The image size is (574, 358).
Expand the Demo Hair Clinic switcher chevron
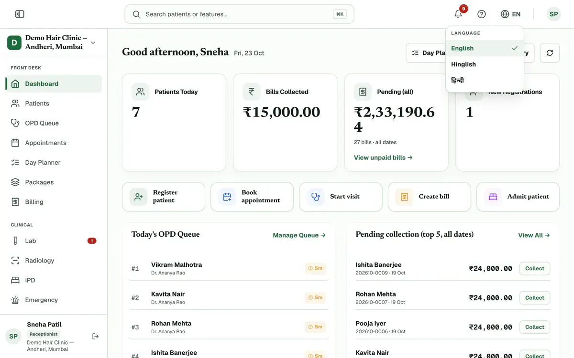[x=93, y=42]
